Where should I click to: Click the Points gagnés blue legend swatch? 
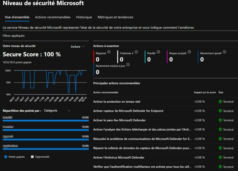pos(6,157)
